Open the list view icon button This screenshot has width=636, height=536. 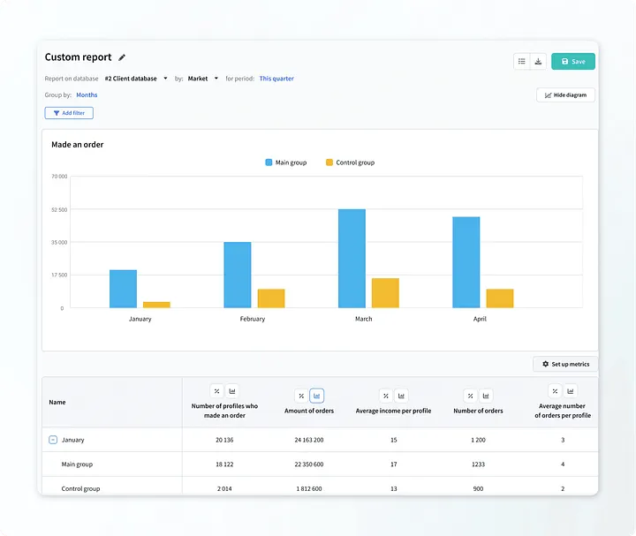[522, 61]
